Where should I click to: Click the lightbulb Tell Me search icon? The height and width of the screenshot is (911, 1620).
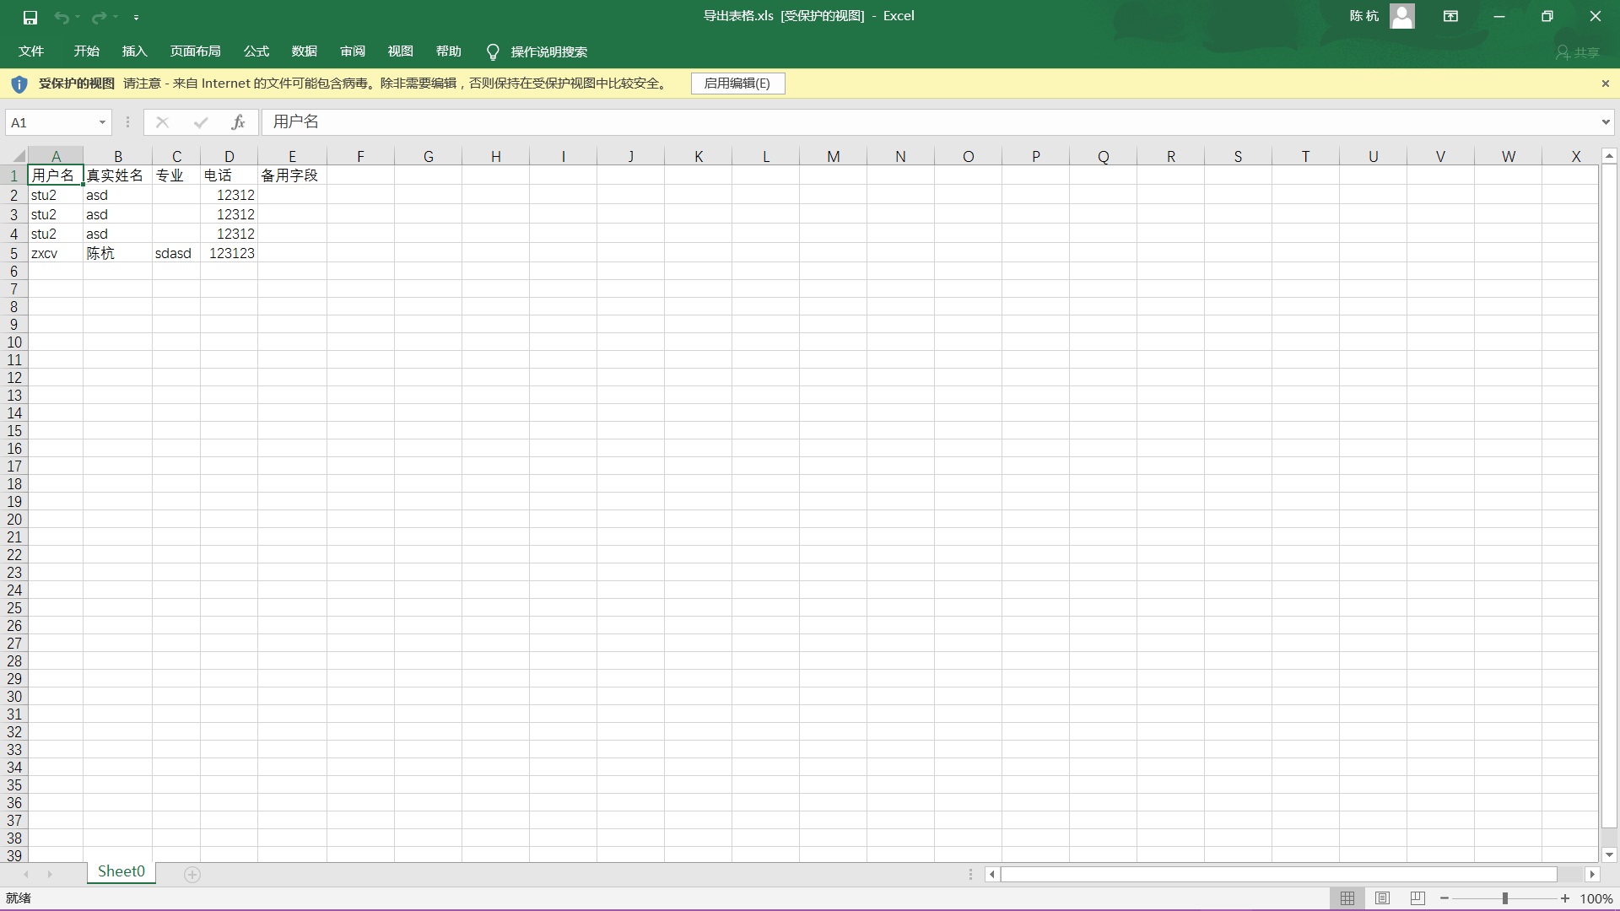coord(493,52)
